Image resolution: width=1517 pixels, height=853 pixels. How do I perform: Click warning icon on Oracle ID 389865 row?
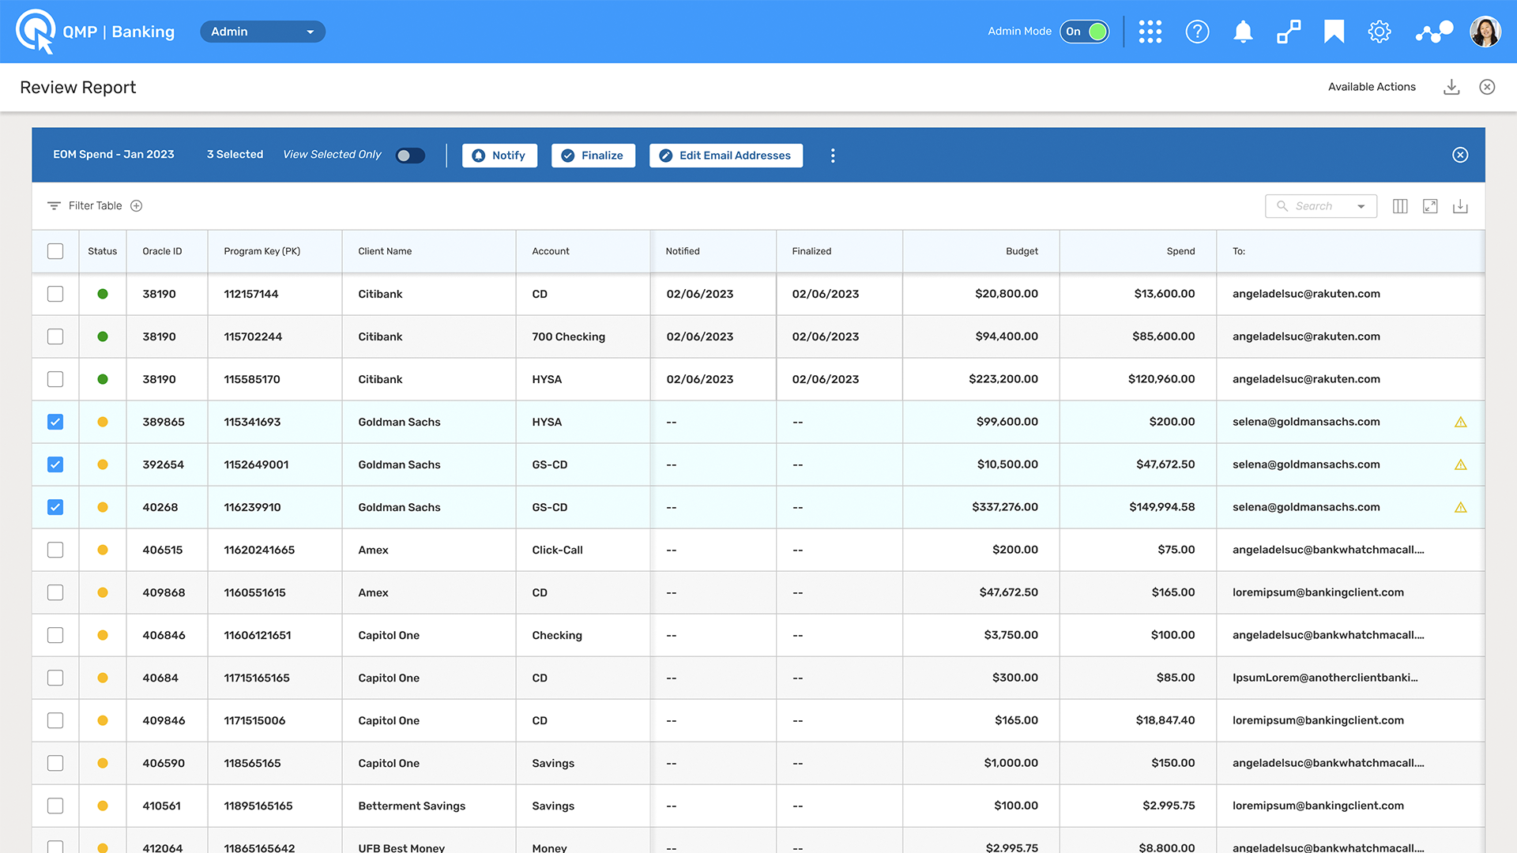point(1461,423)
